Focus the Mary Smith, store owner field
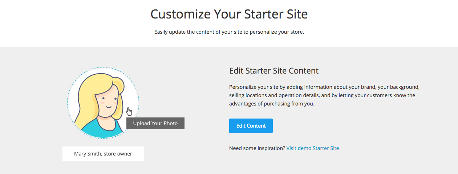 point(103,154)
